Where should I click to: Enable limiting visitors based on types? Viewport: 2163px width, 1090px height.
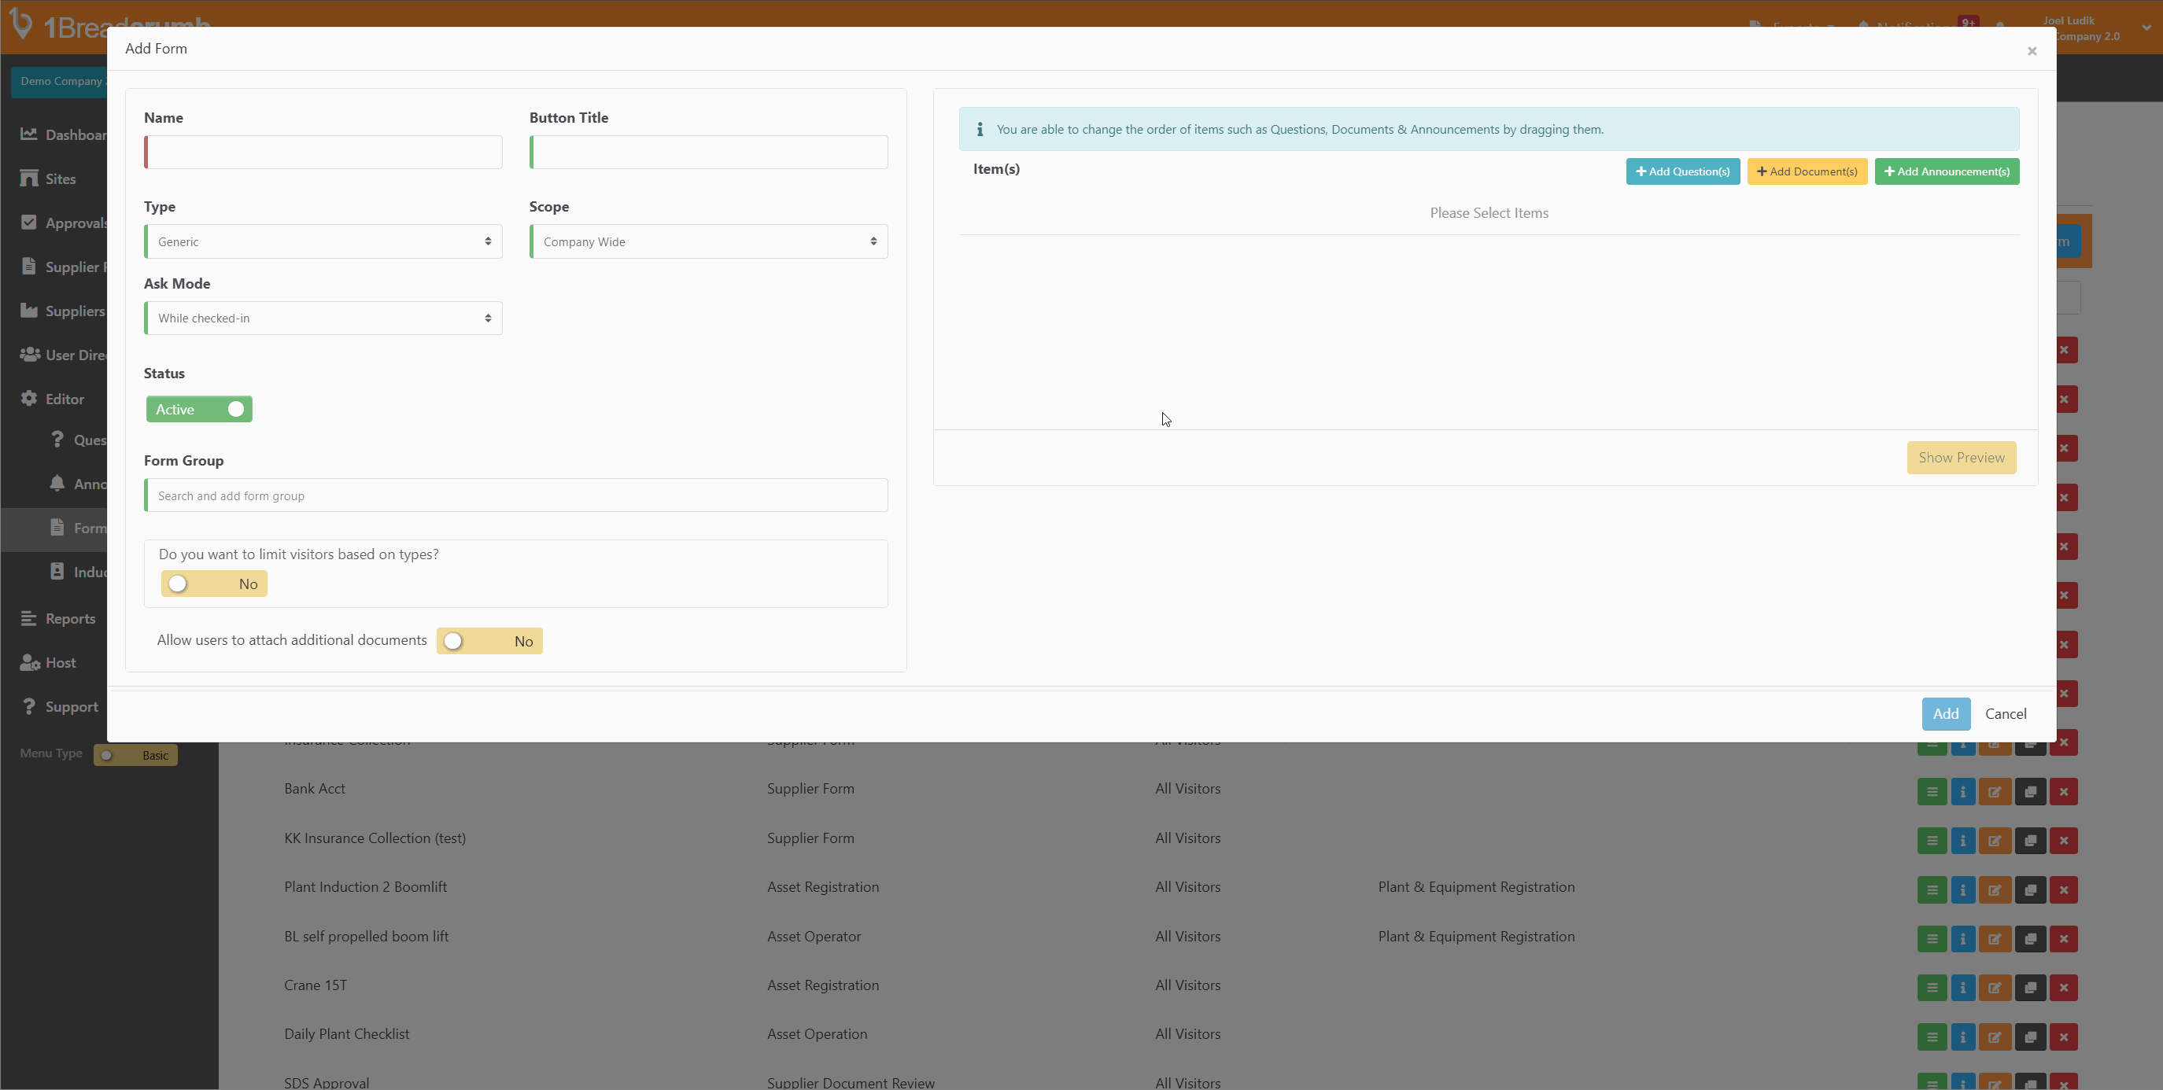(x=214, y=584)
